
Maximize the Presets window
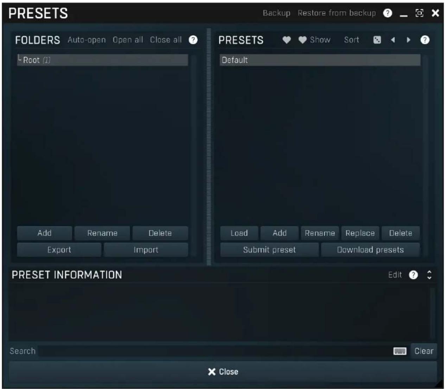(x=419, y=13)
